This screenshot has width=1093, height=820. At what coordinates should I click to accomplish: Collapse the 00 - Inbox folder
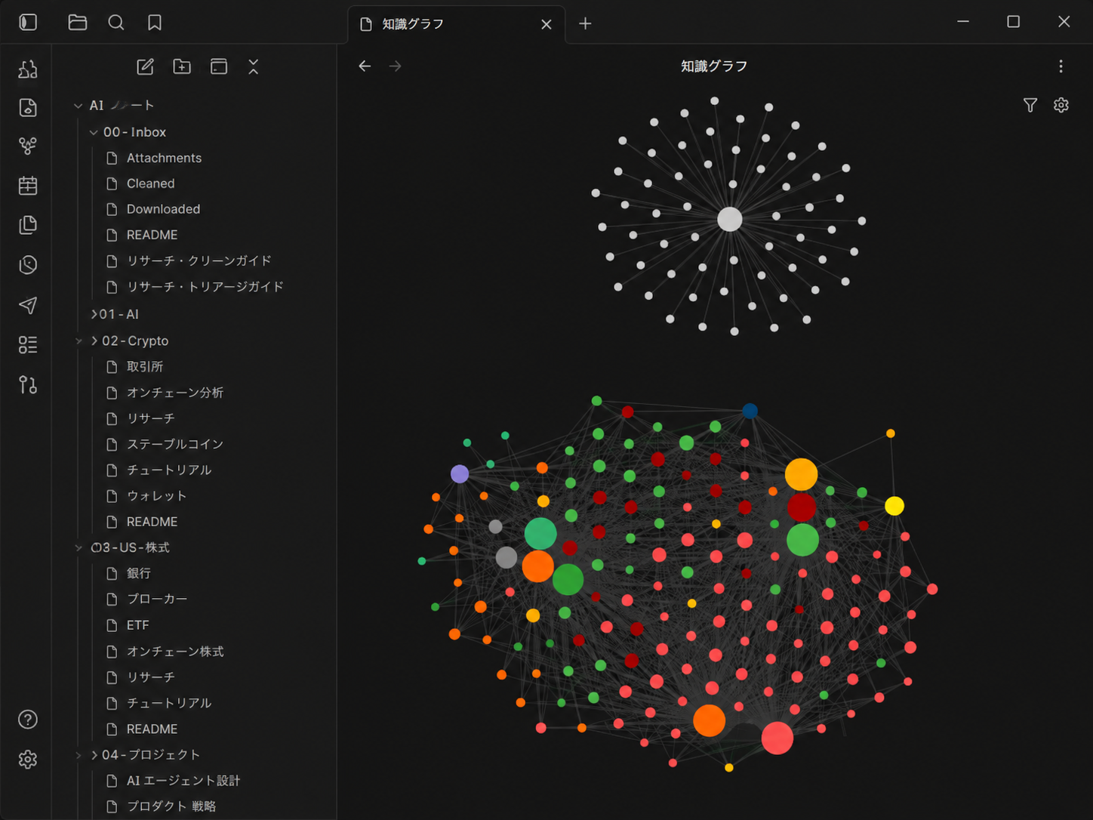coord(128,132)
